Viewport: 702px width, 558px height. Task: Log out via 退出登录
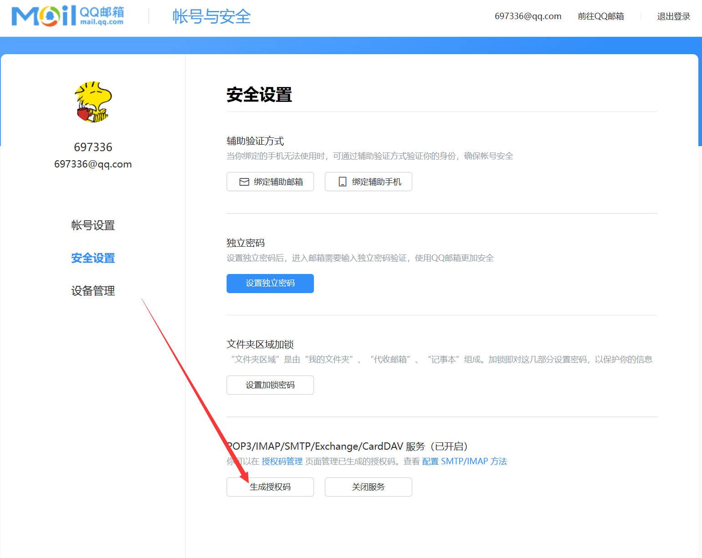[674, 16]
